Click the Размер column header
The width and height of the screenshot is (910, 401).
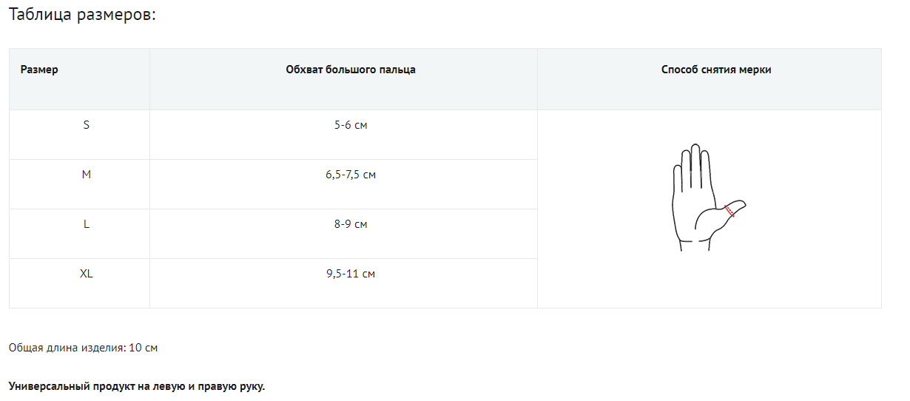click(x=39, y=70)
